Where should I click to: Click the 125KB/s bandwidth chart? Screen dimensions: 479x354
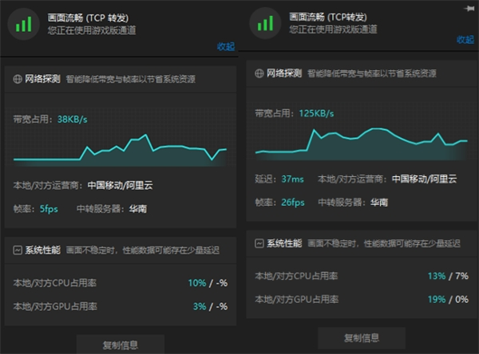pos(361,141)
